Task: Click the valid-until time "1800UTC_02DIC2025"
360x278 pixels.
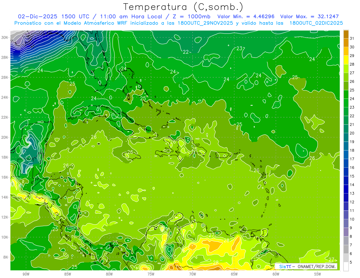Action: 316,23
